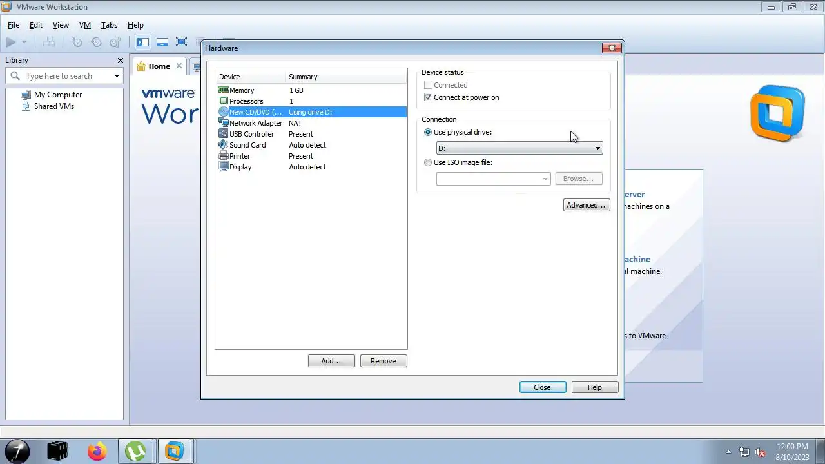Open the Tabs menu

click(x=109, y=25)
